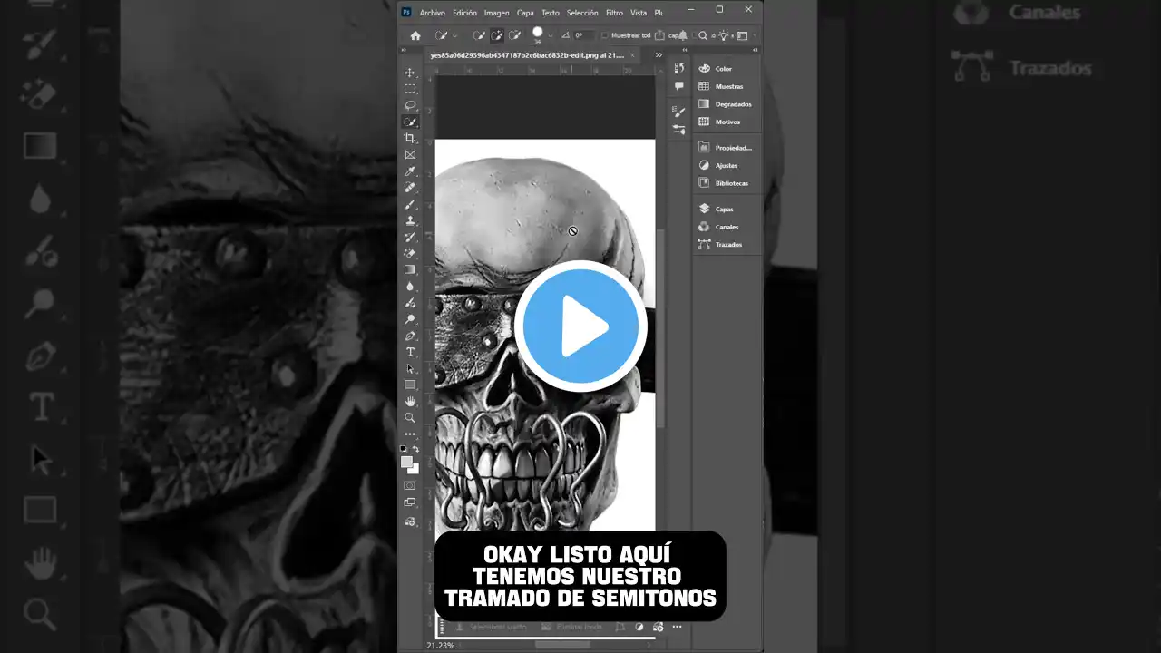Click the foreground color swatch
1161x653 pixels.
point(407,462)
